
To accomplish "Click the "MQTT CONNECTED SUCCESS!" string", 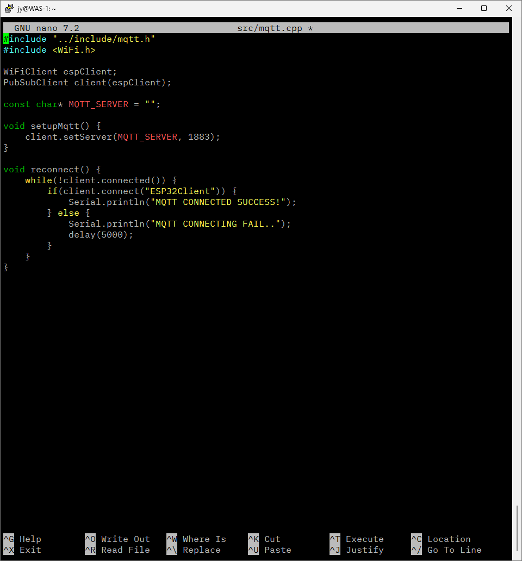I will (x=218, y=202).
